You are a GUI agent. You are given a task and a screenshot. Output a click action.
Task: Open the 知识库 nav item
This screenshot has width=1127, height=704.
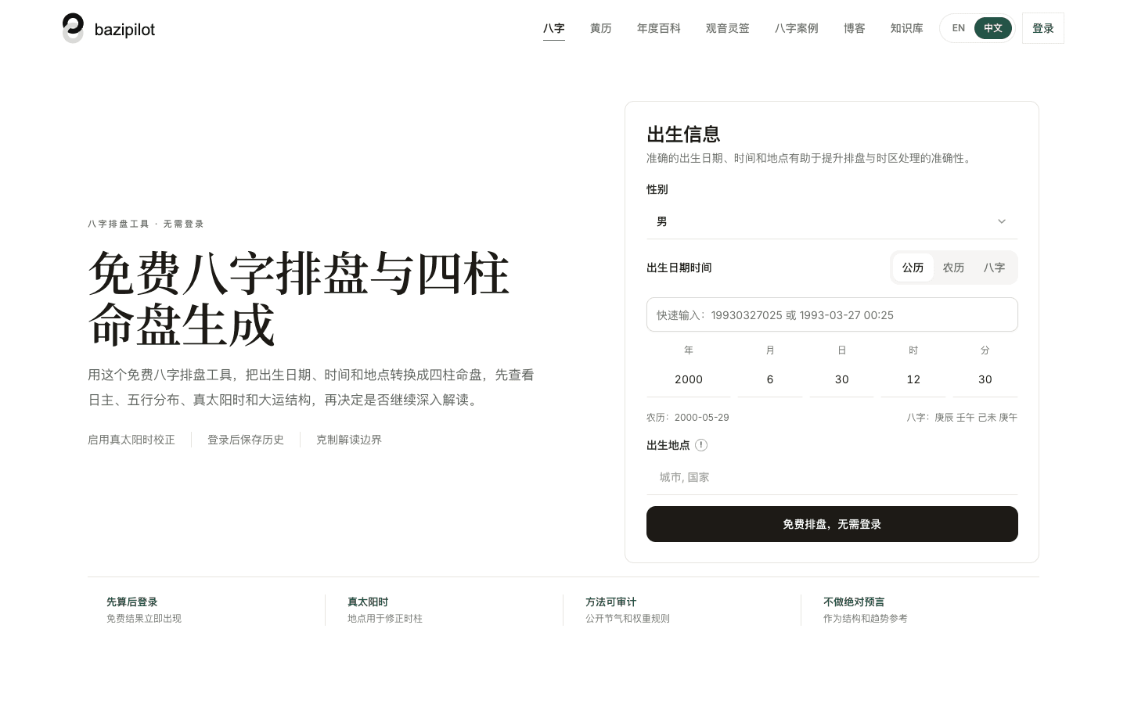[907, 28]
